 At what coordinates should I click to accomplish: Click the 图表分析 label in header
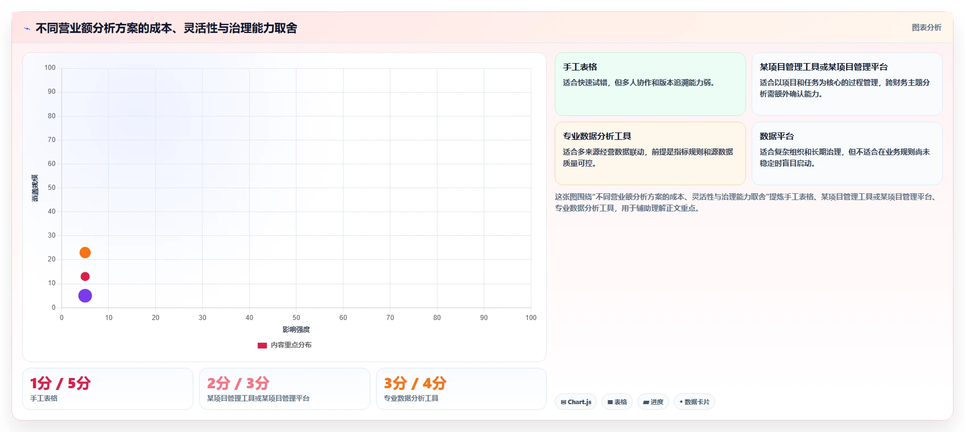pos(926,27)
